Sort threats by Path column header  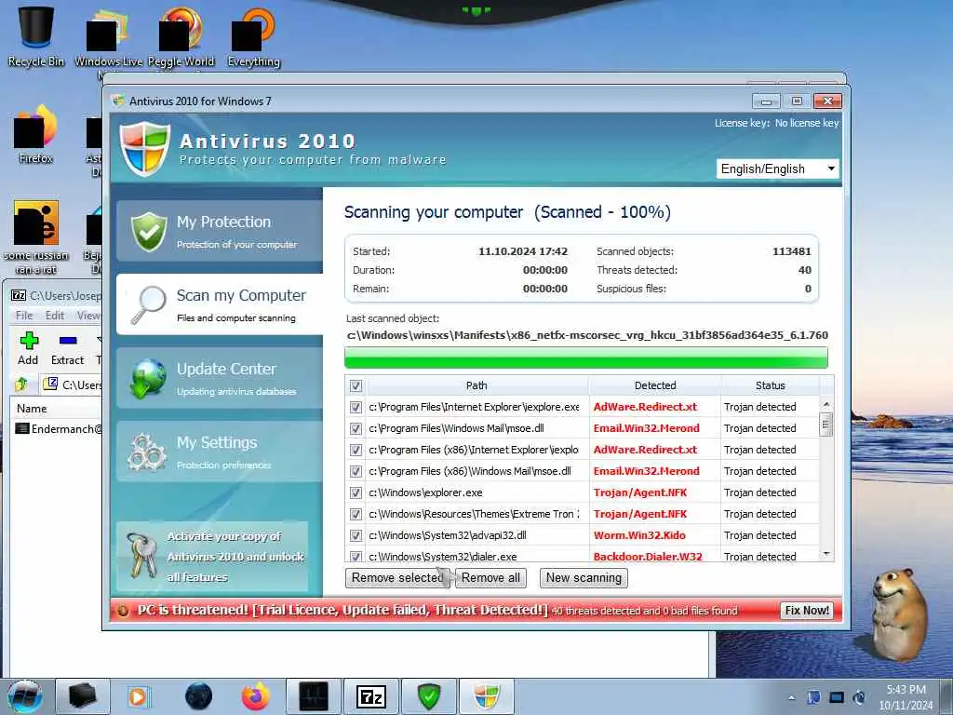[x=476, y=385]
